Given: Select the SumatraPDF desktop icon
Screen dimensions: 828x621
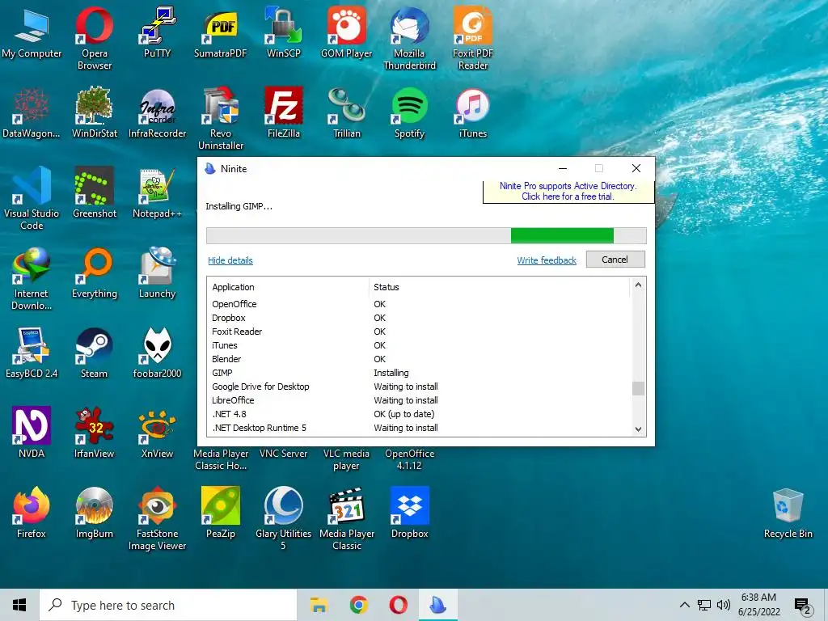Looking at the screenshot, I should pyautogui.click(x=220, y=32).
